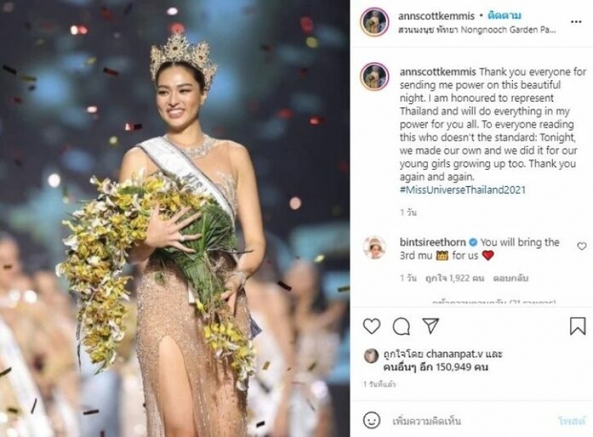The height and width of the screenshot is (437, 593).
Task: Open chananpat.v liker profile
Action: tap(454, 354)
